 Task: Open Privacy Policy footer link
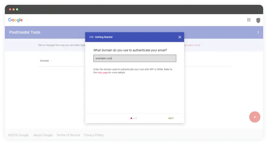point(94,135)
